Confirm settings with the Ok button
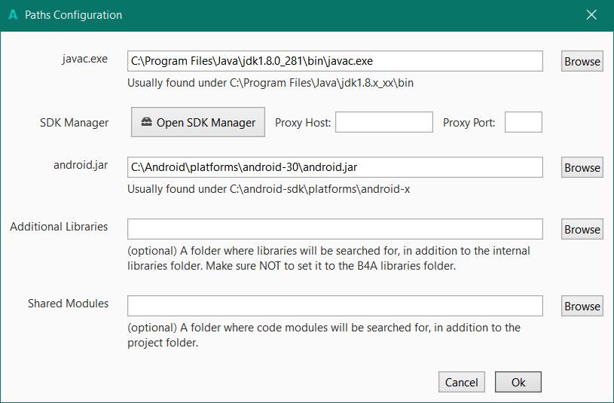Viewport: 614px width, 403px height. [x=518, y=382]
